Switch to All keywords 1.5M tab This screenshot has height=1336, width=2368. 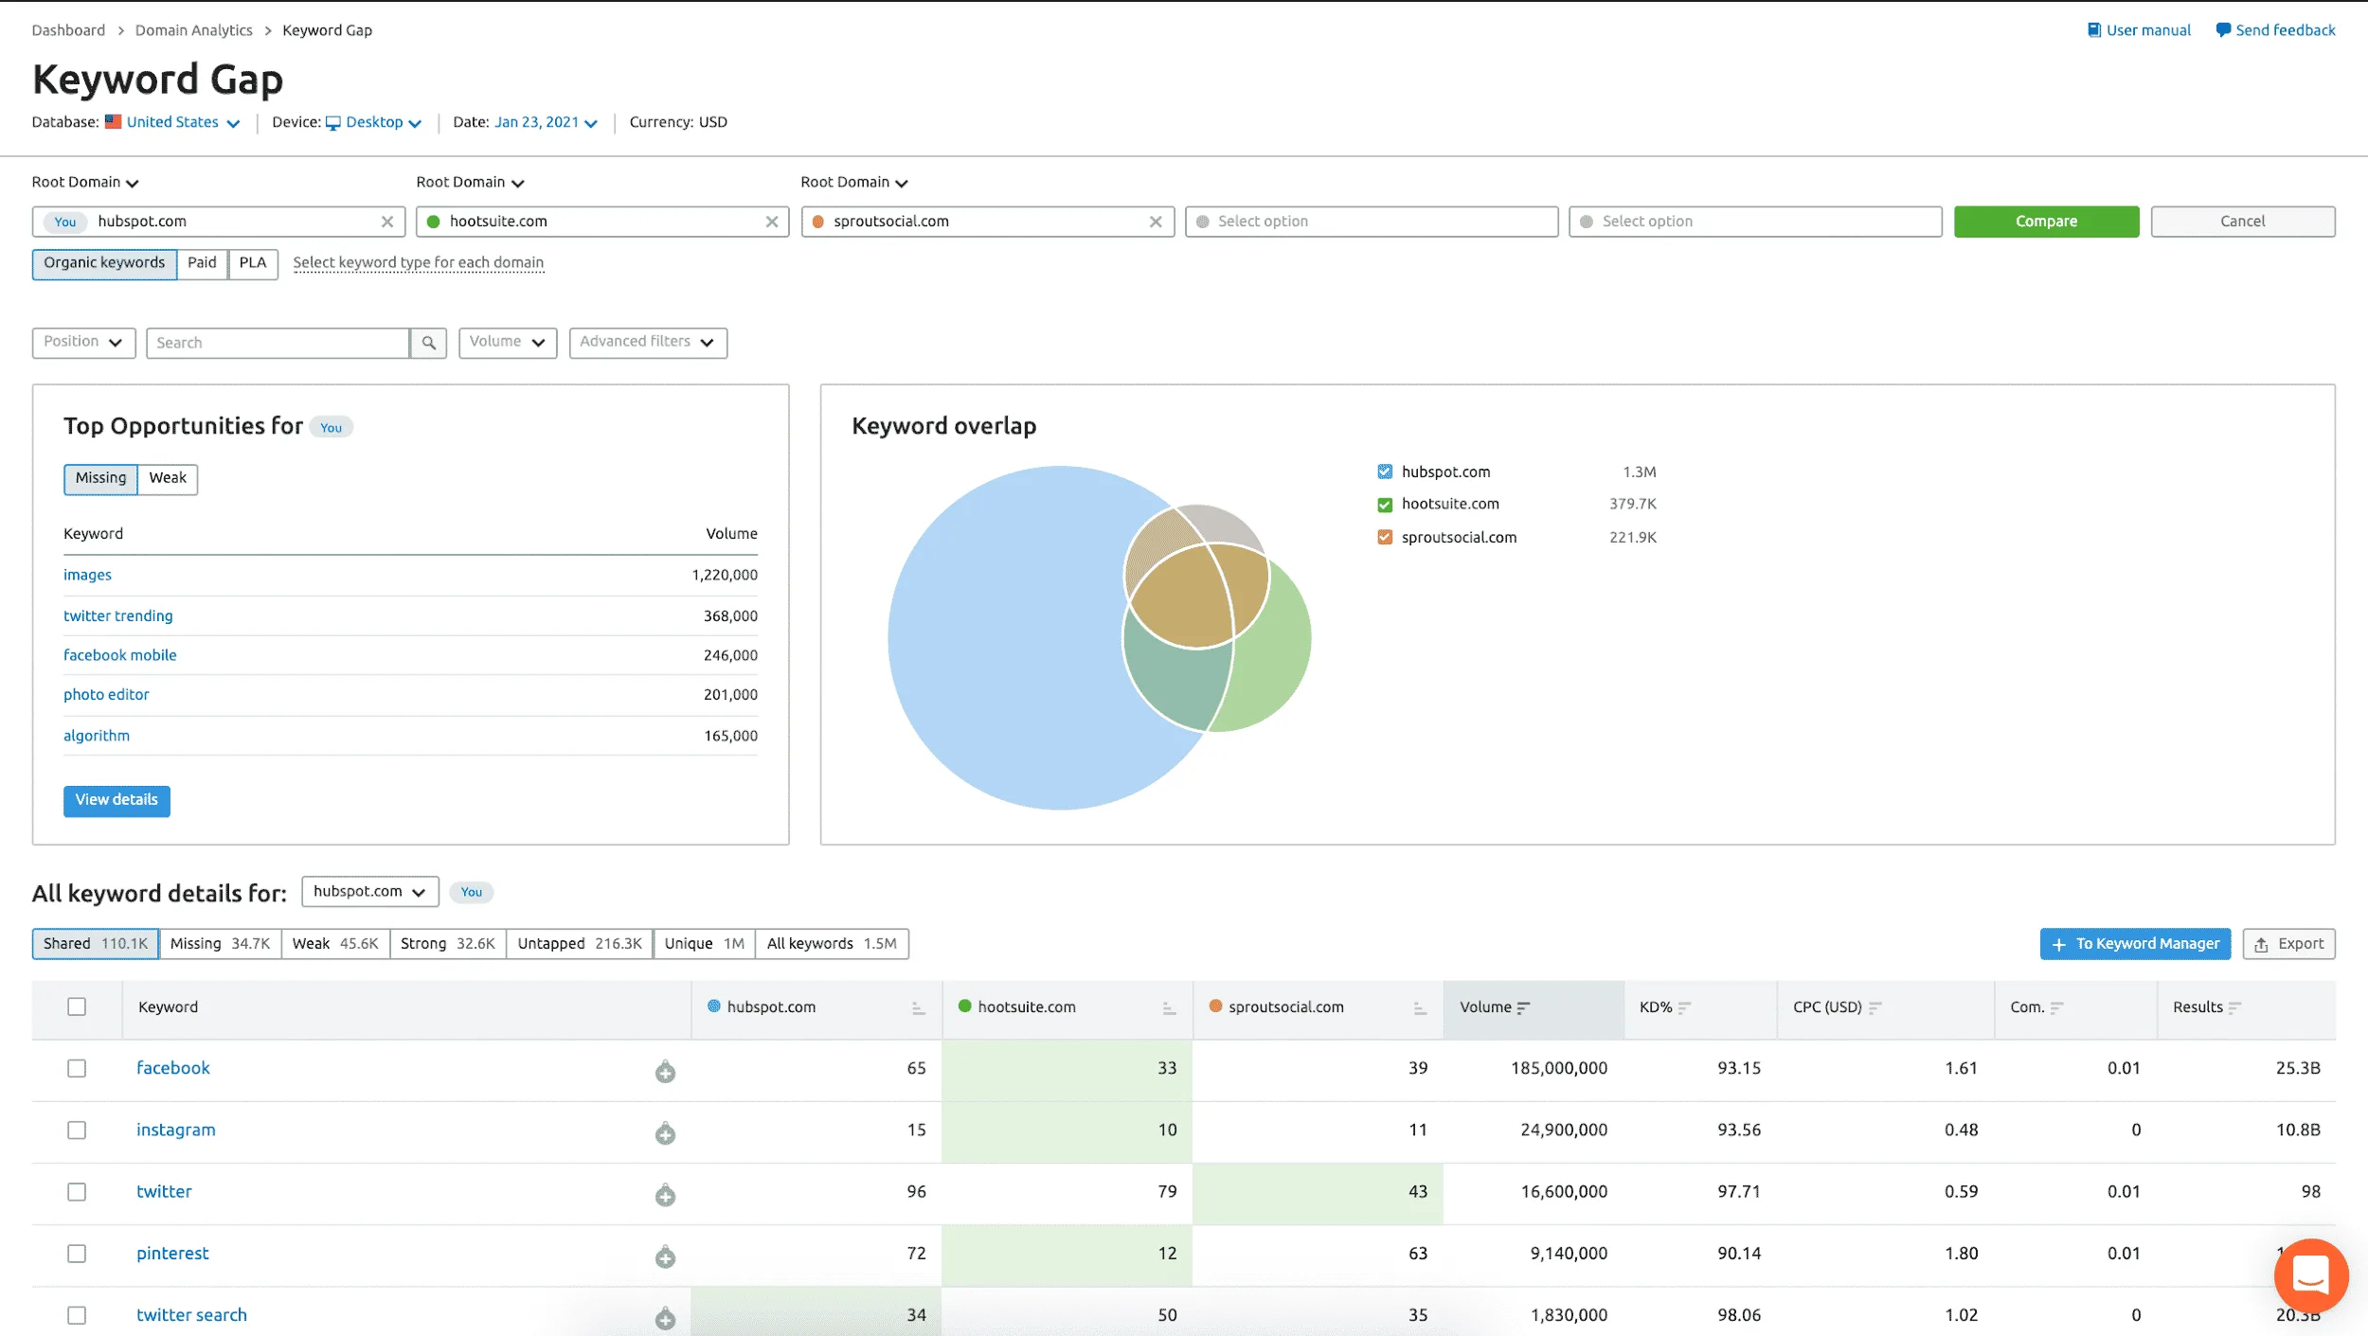832,944
